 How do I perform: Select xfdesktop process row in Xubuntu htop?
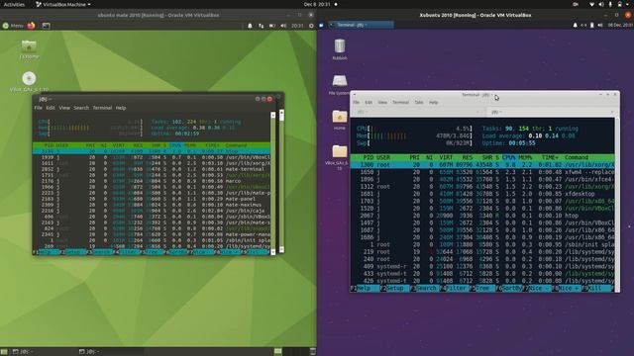coord(482,194)
